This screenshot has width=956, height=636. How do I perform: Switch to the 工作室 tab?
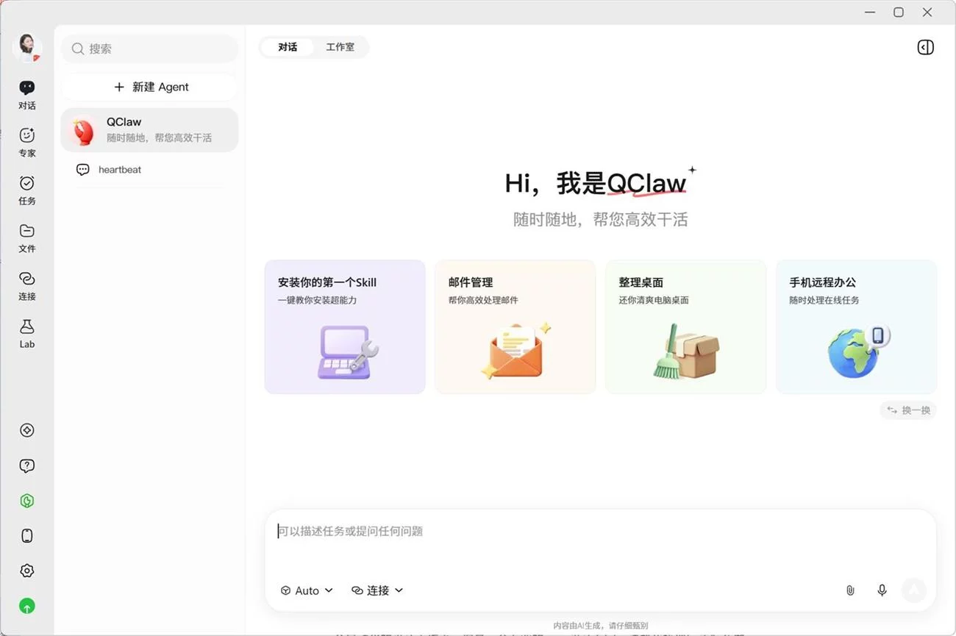340,47
